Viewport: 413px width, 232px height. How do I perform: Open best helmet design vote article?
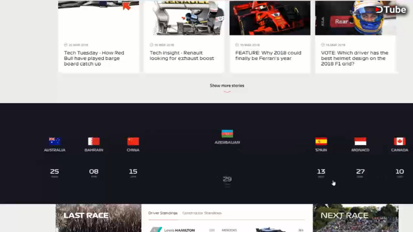click(354, 58)
